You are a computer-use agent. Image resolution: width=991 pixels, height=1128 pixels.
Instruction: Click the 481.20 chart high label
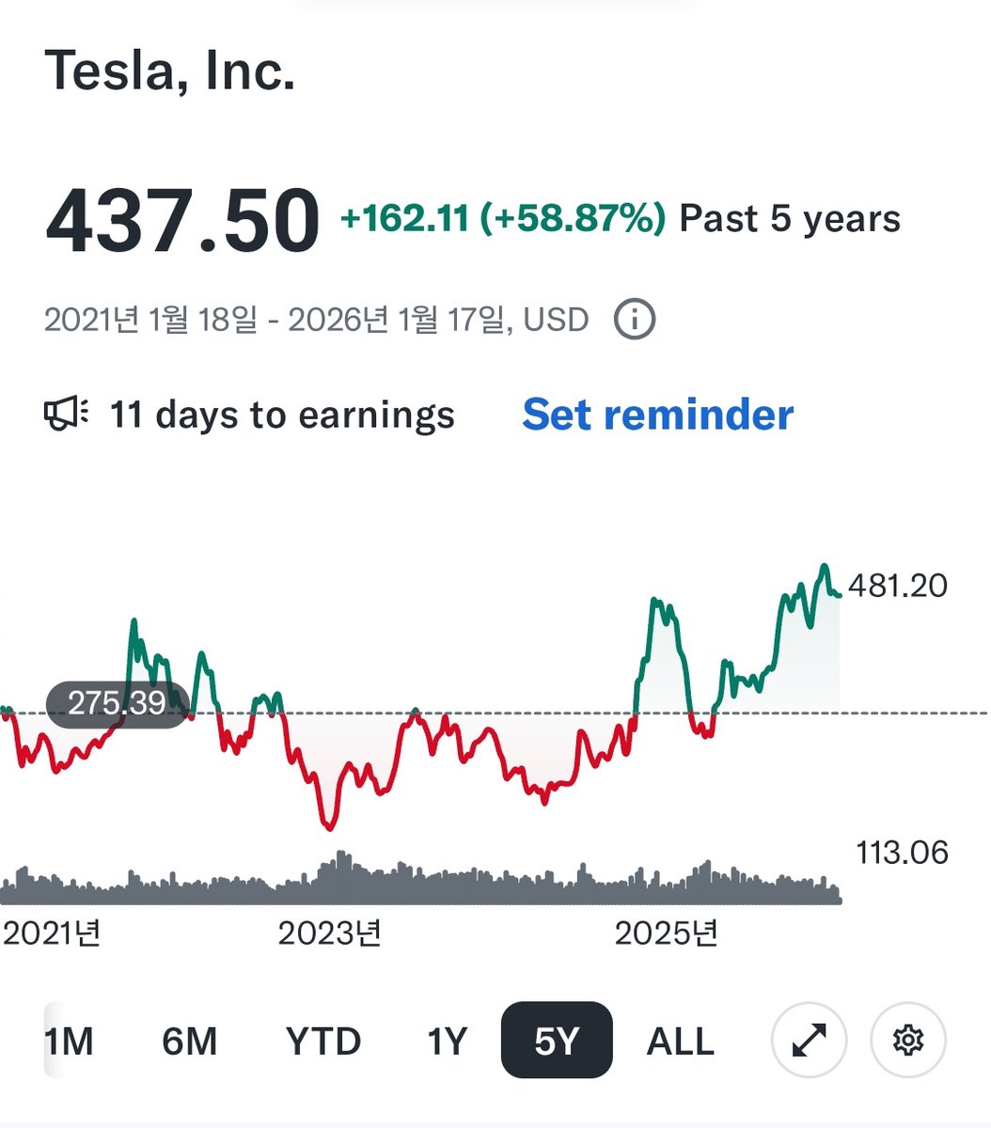(x=898, y=586)
